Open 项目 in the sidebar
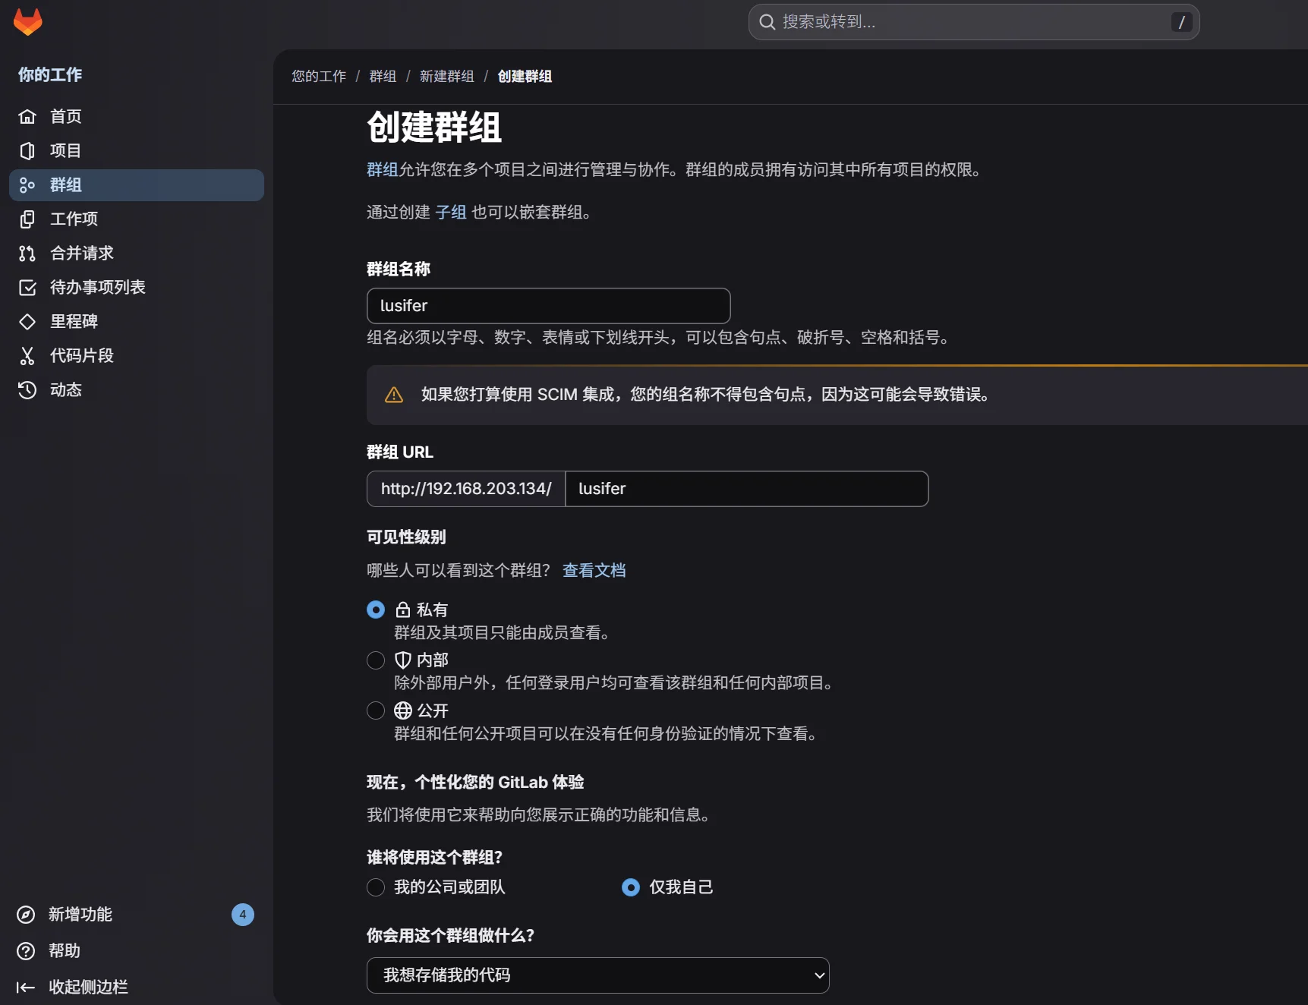Image resolution: width=1308 pixels, height=1005 pixels. coord(137,150)
